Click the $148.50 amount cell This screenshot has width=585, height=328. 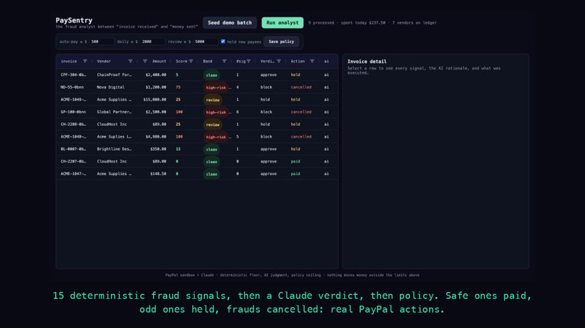[x=158, y=174]
